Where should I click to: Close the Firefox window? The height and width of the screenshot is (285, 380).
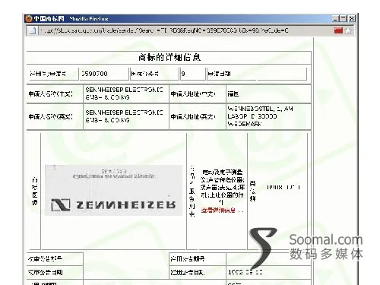tap(352, 19)
